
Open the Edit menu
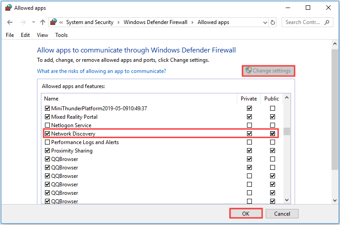pyautogui.click(x=25, y=35)
